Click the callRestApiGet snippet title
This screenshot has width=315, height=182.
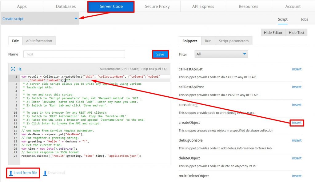(190, 69)
